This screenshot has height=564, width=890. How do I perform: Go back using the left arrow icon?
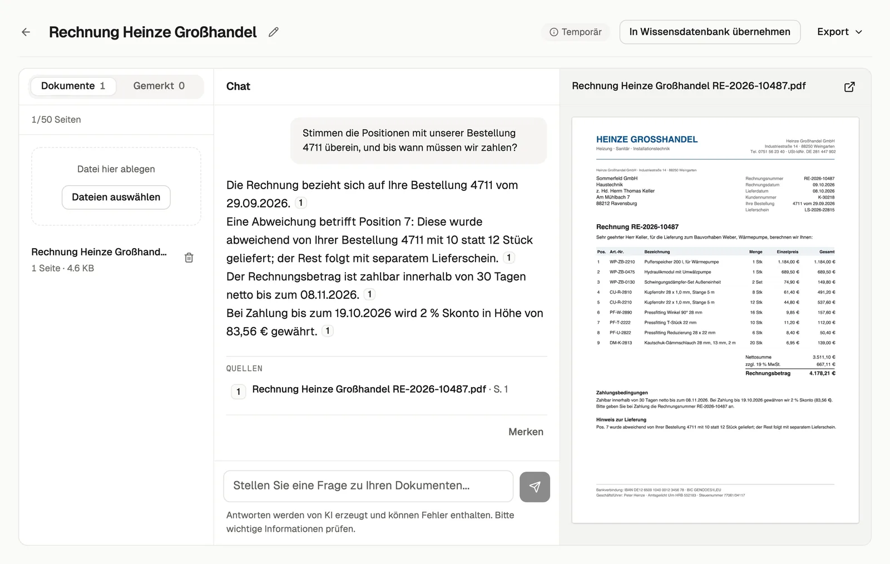tap(26, 32)
